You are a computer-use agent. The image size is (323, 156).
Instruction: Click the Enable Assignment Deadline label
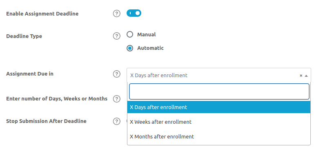pos(42,13)
